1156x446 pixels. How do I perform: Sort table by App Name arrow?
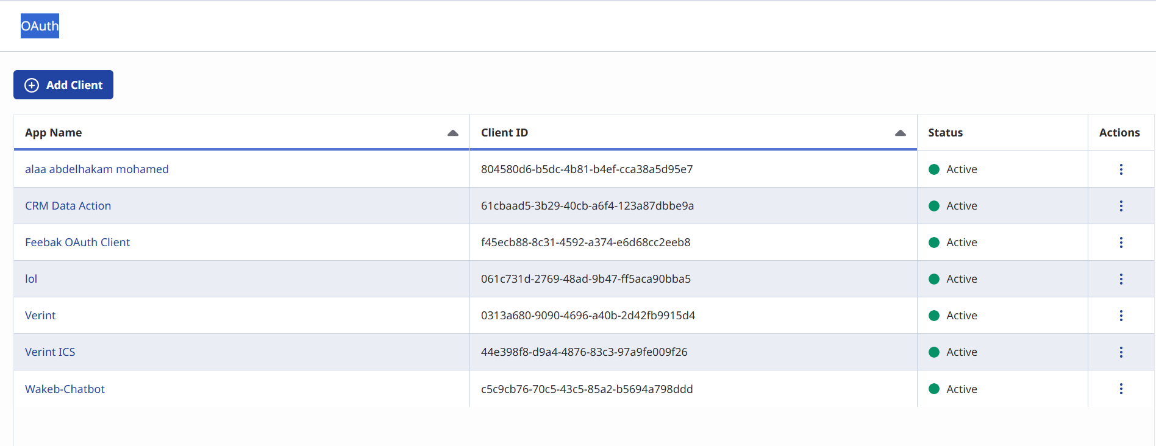pos(452,133)
